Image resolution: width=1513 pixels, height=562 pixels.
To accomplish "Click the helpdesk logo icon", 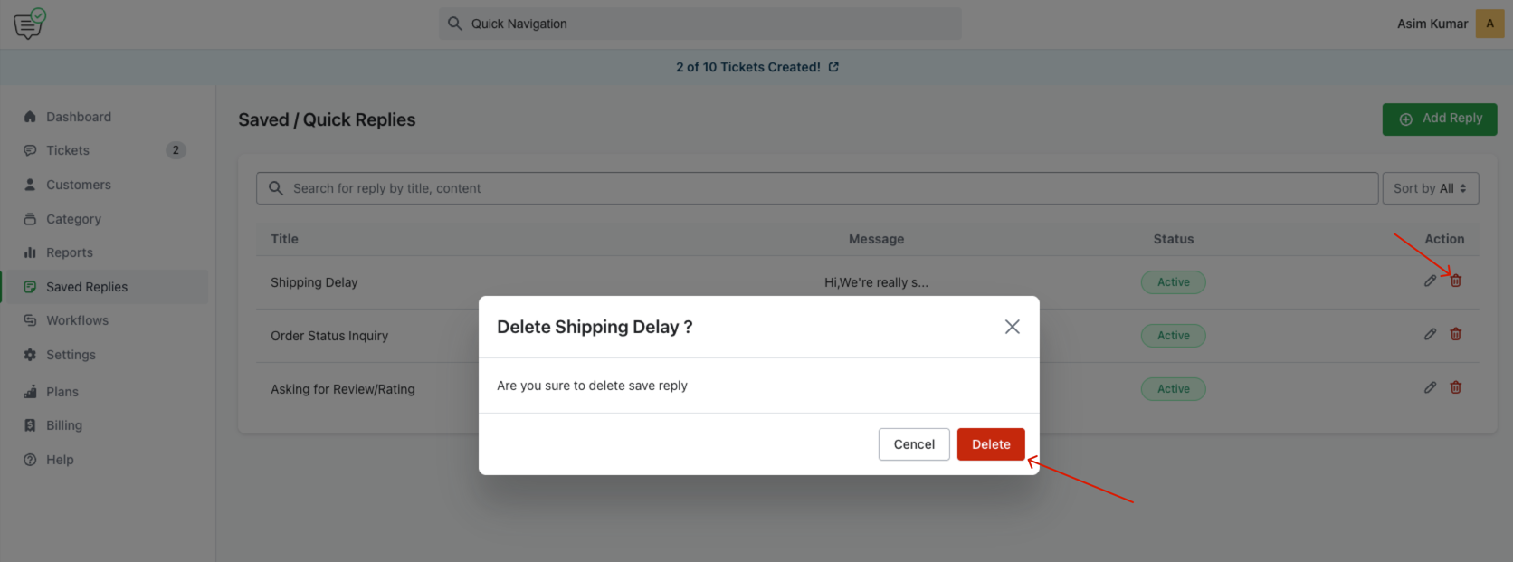I will pos(29,24).
